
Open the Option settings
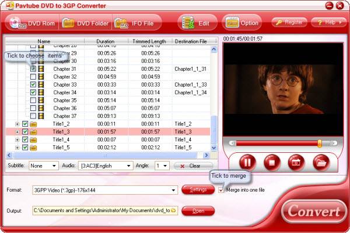(242, 23)
